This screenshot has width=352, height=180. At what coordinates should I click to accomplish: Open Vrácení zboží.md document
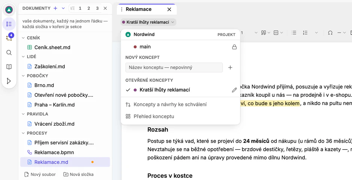coord(65,124)
